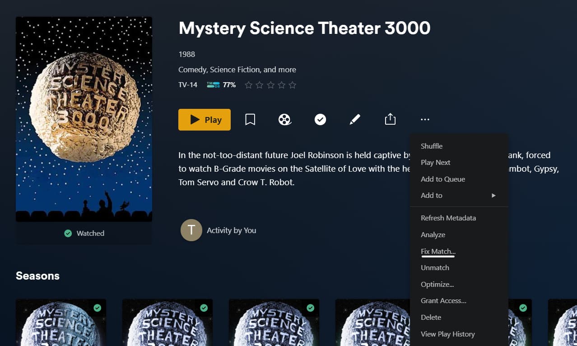Click the show title Mystery Science Theater 3000
The height and width of the screenshot is (346, 577).
(304, 28)
